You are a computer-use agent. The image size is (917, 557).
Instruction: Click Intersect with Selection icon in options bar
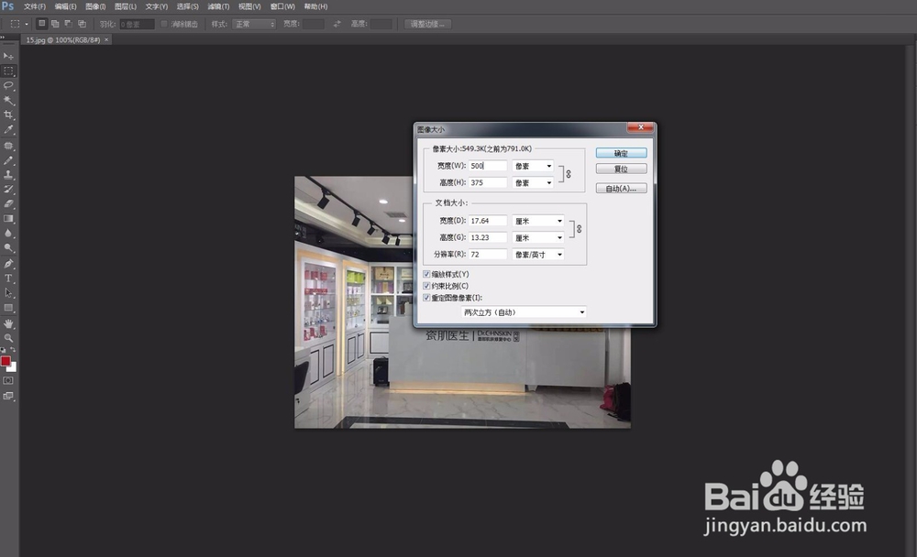pos(82,24)
